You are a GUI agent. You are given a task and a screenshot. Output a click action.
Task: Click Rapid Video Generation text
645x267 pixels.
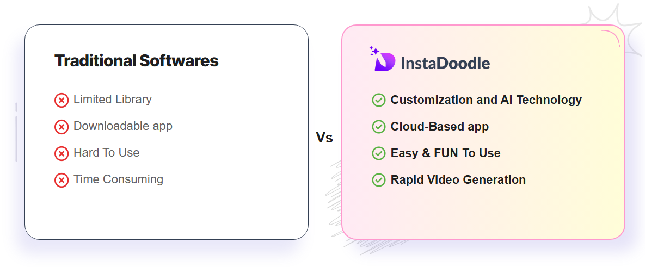tap(458, 180)
